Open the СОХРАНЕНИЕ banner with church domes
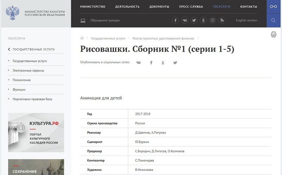Viewport: 282px width, 175px height. click(x=36, y=167)
